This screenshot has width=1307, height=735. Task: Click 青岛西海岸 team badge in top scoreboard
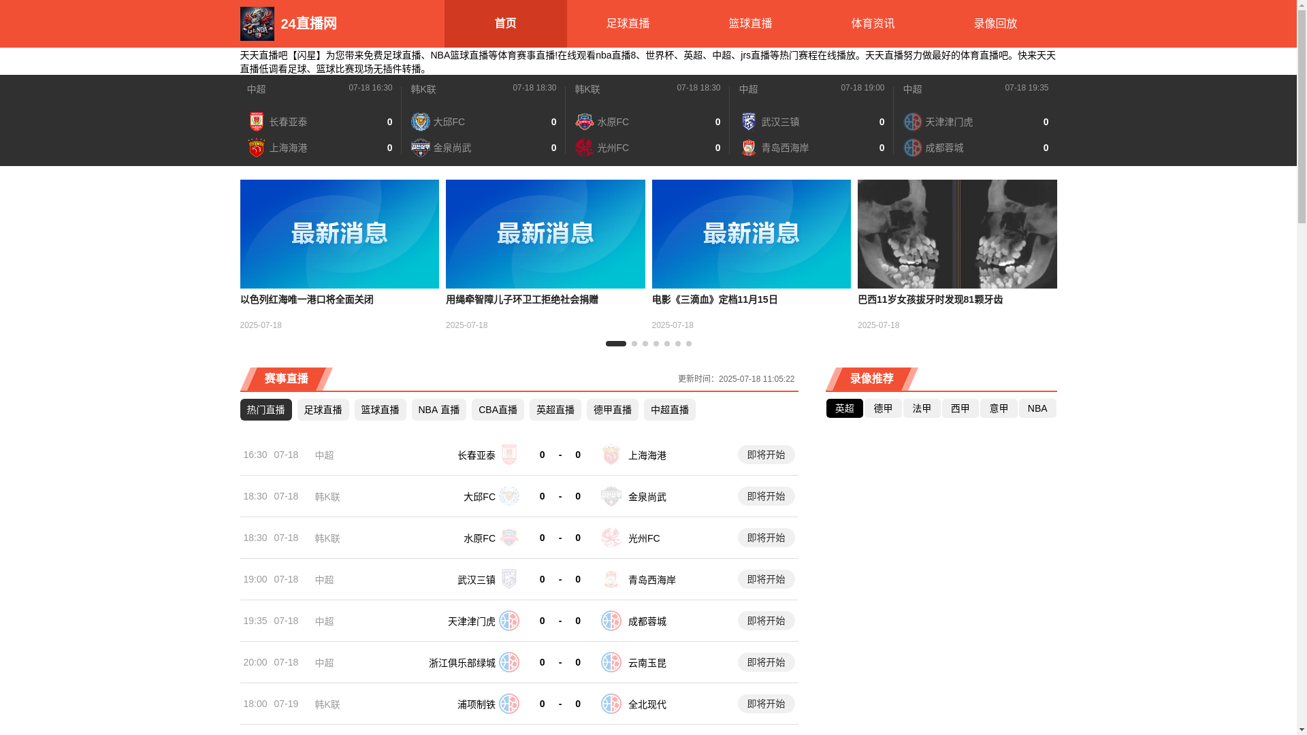click(x=749, y=148)
